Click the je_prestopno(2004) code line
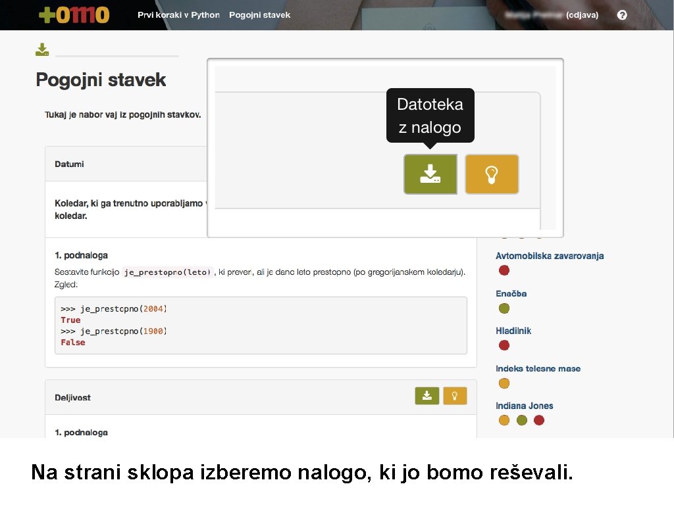 pos(113,309)
